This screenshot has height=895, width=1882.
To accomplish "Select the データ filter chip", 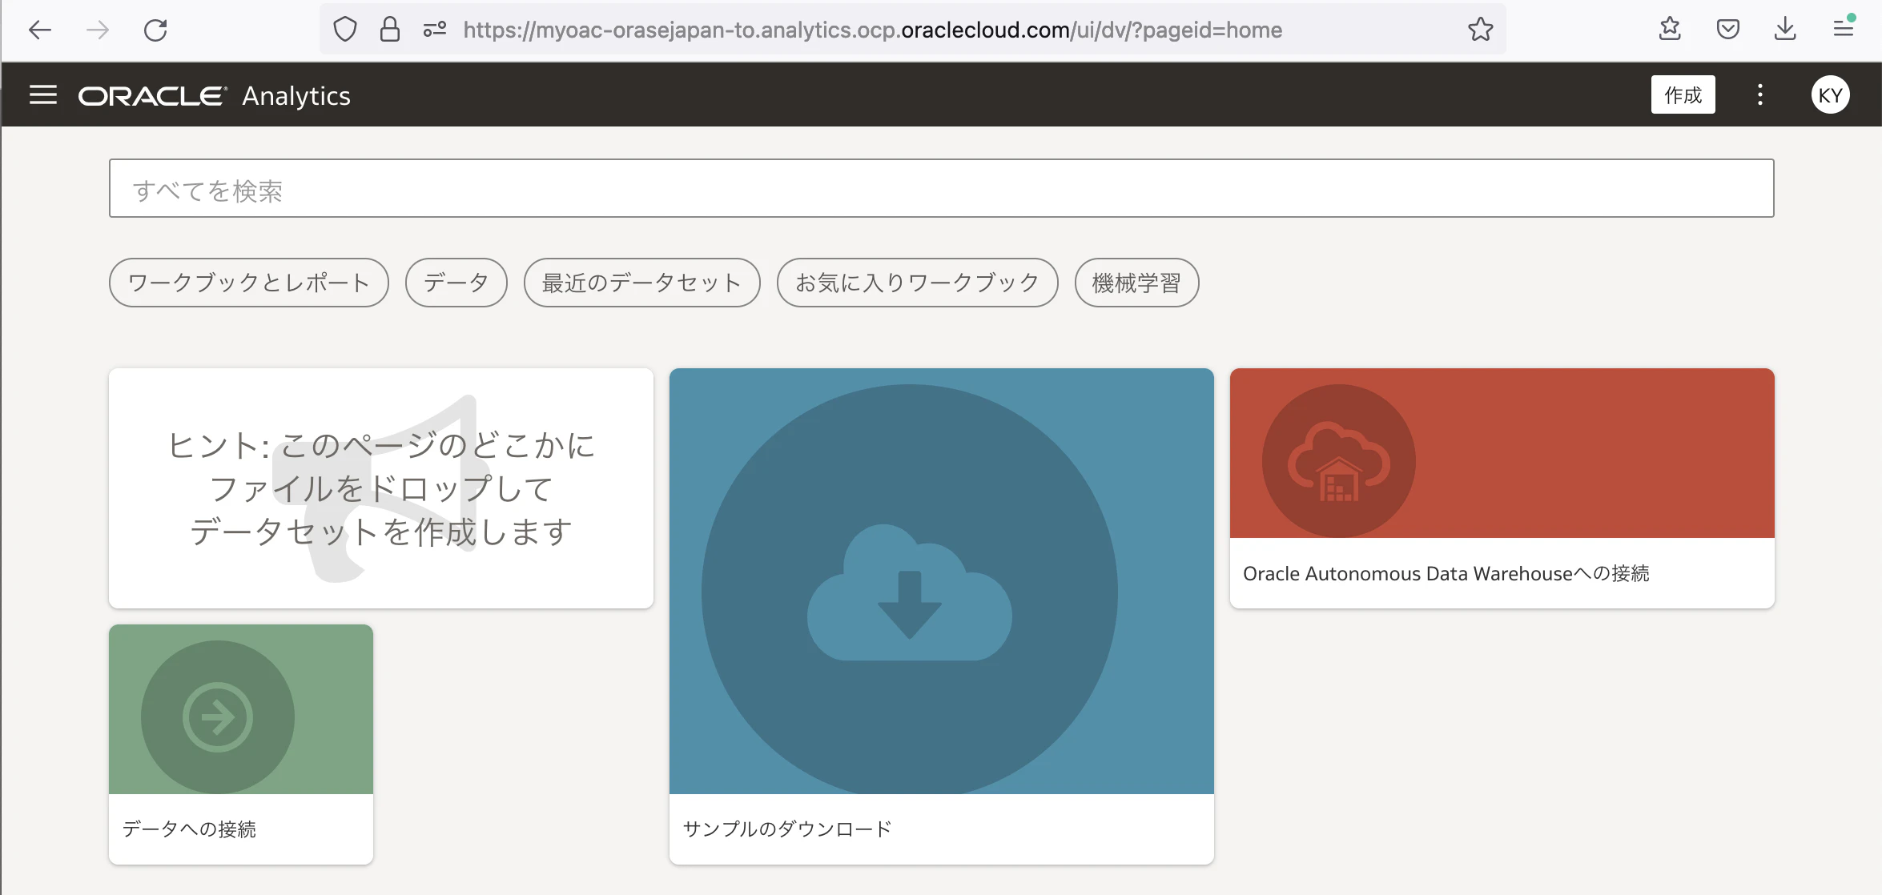I will tap(456, 283).
